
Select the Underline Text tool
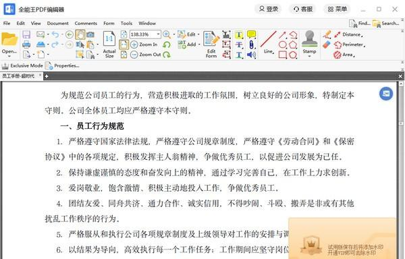click(239, 55)
